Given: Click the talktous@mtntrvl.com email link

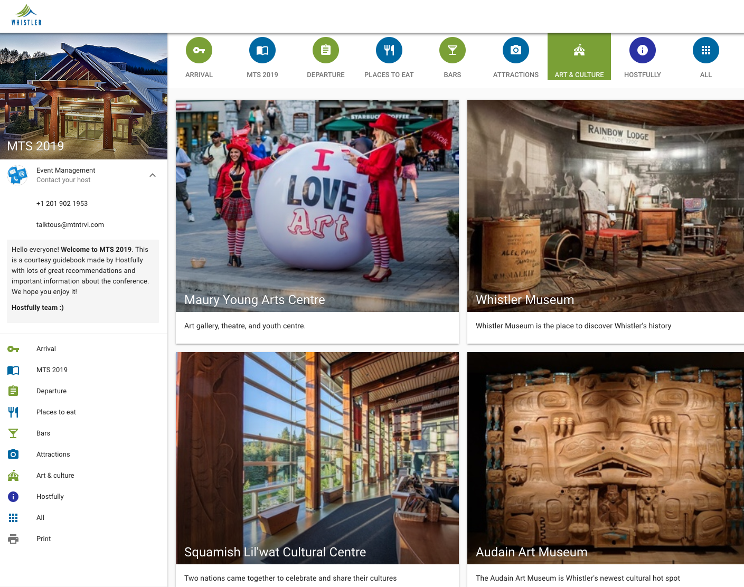Looking at the screenshot, I should [x=70, y=225].
